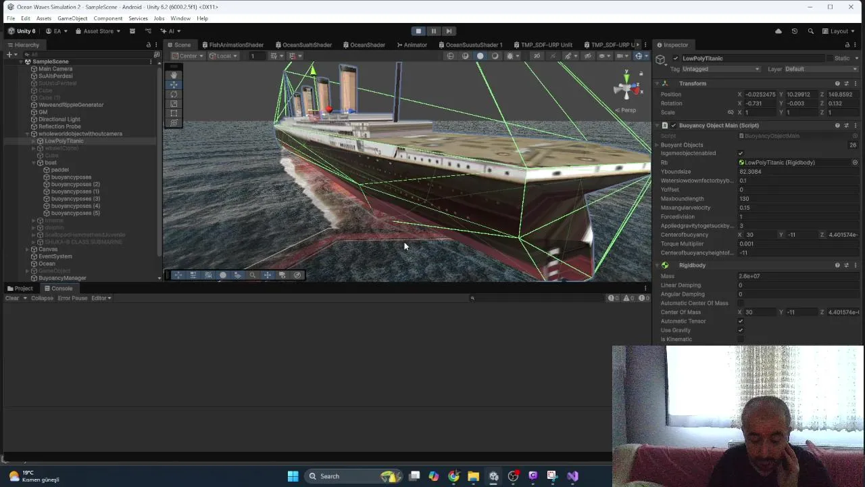The height and width of the screenshot is (487, 865).
Task: Toggle Scene lighting icon
Action: pyautogui.click(x=495, y=56)
